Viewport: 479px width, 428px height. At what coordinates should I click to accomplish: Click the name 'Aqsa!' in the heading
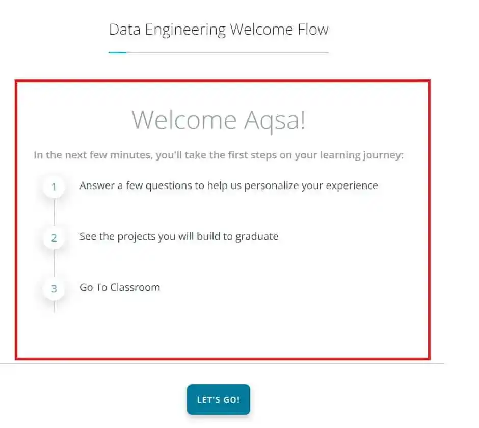click(x=274, y=120)
